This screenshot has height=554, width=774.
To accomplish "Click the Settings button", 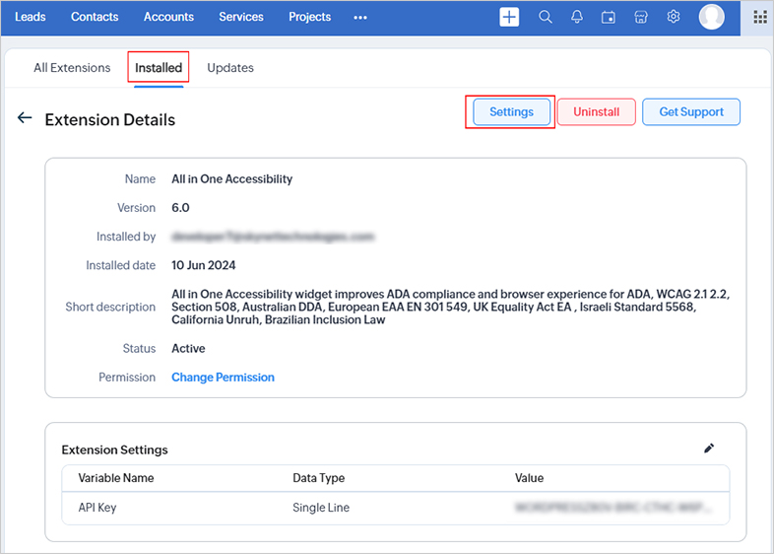I will [x=511, y=112].
